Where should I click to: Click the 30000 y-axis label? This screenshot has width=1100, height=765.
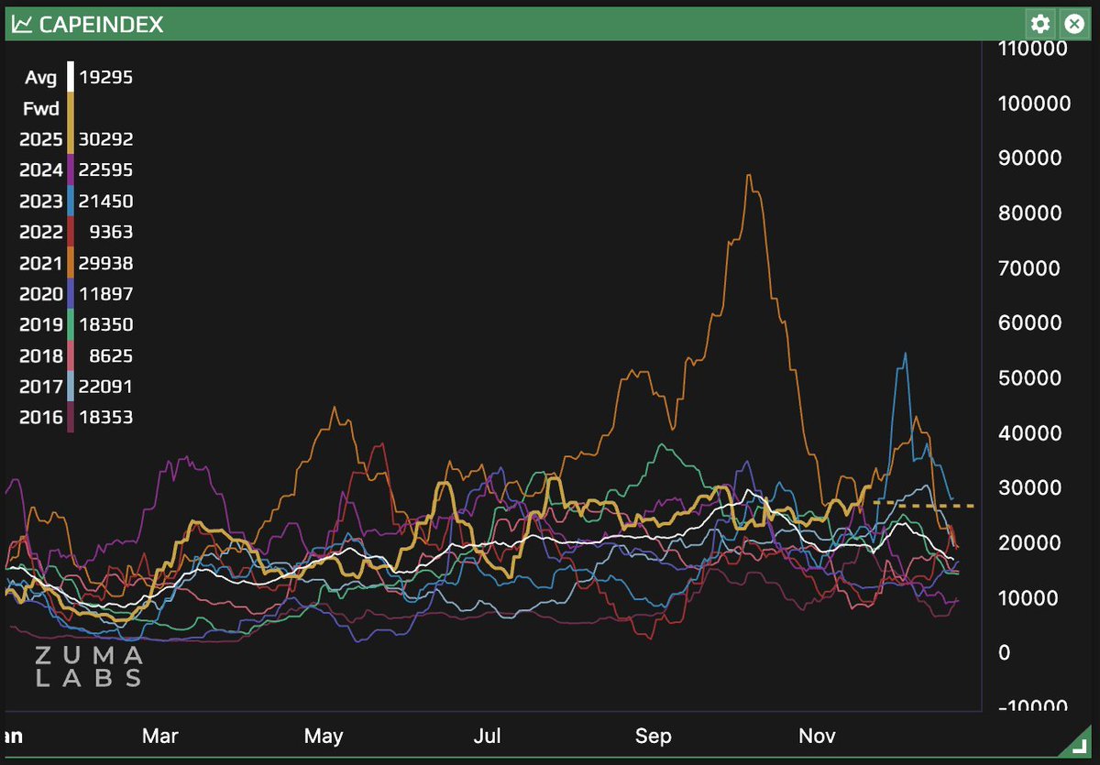(1029, 488)
